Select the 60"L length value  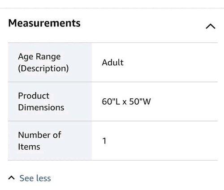(x=111, y=101)
